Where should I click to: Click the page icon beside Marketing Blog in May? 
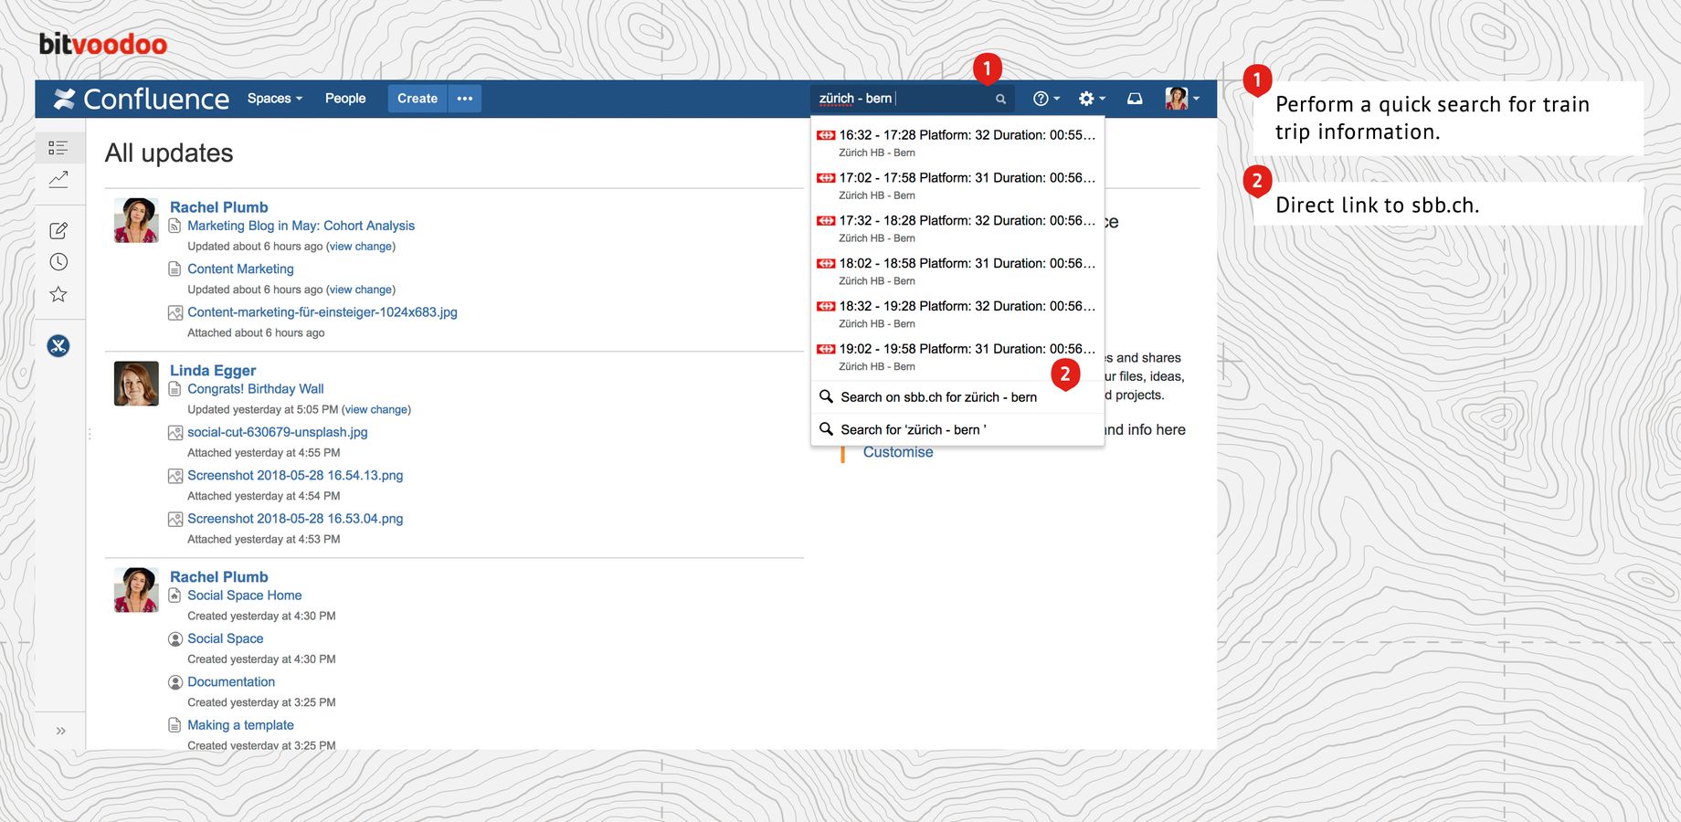(x=174, y=225)
